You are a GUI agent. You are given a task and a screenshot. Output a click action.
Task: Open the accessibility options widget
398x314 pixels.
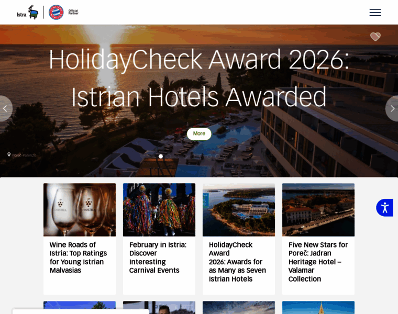pos(385,208)
